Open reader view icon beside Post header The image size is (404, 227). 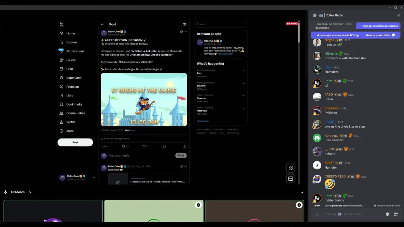(x=184, y=24)
